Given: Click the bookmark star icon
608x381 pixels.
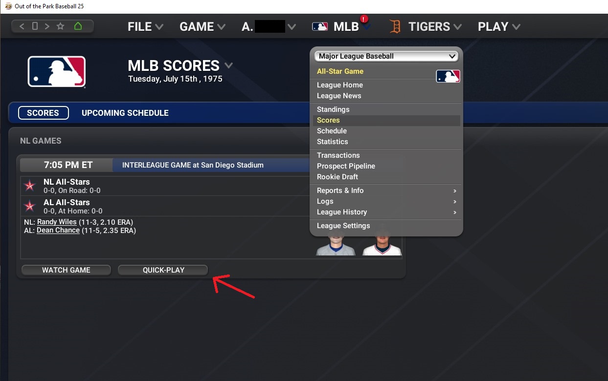Looking at the screenshot, I should pos(61,26).
